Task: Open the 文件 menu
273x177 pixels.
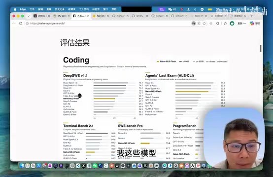Action: pyautogui.click(x=32, y=9)
